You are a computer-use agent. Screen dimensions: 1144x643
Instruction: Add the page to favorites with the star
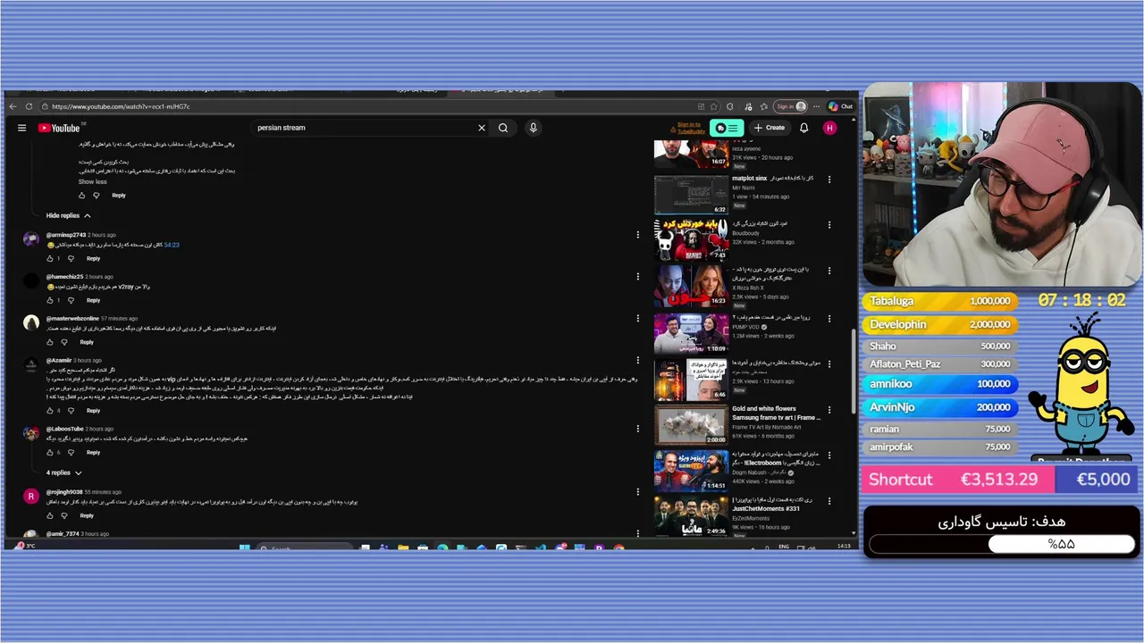(713, 106)
